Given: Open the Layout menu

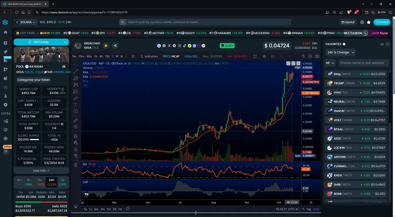Looking at the screenshot, I should (348, 22).
